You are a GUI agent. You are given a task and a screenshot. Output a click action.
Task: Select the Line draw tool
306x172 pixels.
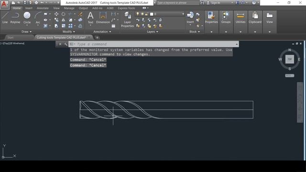tap(5, 18)
